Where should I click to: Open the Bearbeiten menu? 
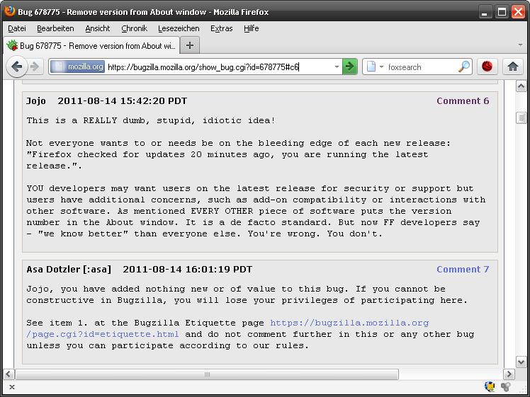(x=55, y=28)
